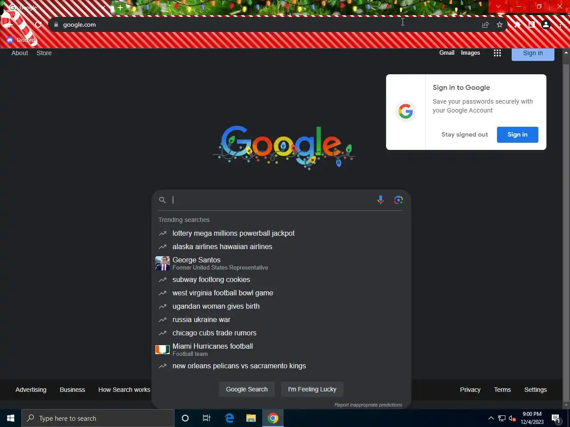
Task: Open How Search works footer link
Action: [124, 390]
